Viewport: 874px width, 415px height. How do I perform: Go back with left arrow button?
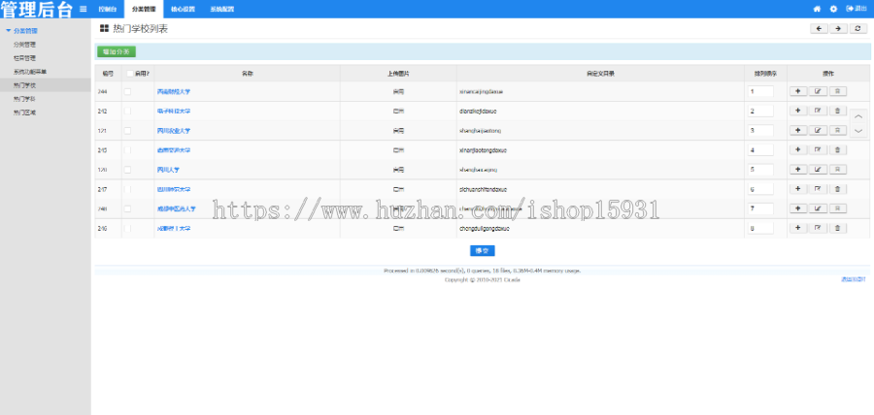(x=819, y=29)
